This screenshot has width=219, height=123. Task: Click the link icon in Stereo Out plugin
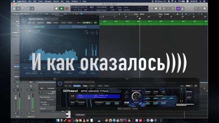95,23
